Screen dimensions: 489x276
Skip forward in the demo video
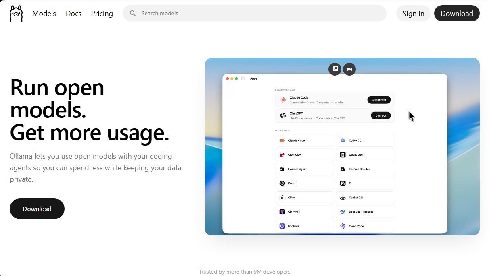click(349, 69)
